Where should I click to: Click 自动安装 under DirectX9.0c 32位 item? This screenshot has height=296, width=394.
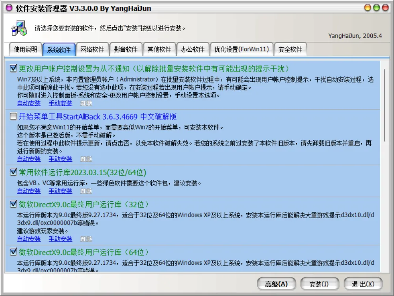pyautogui.click(x=29, y=239)
